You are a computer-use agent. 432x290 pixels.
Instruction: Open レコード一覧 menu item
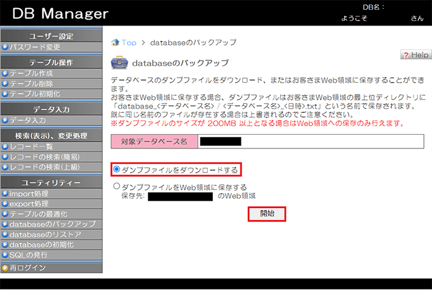point(31,147)
